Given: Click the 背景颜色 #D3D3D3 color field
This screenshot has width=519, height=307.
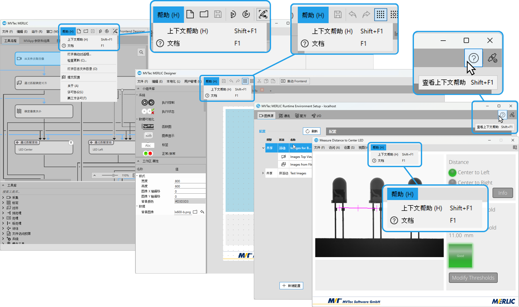Looking at the screenshot, I should (190, 201).
